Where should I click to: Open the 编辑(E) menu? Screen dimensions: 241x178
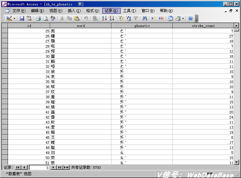[37, 11]
